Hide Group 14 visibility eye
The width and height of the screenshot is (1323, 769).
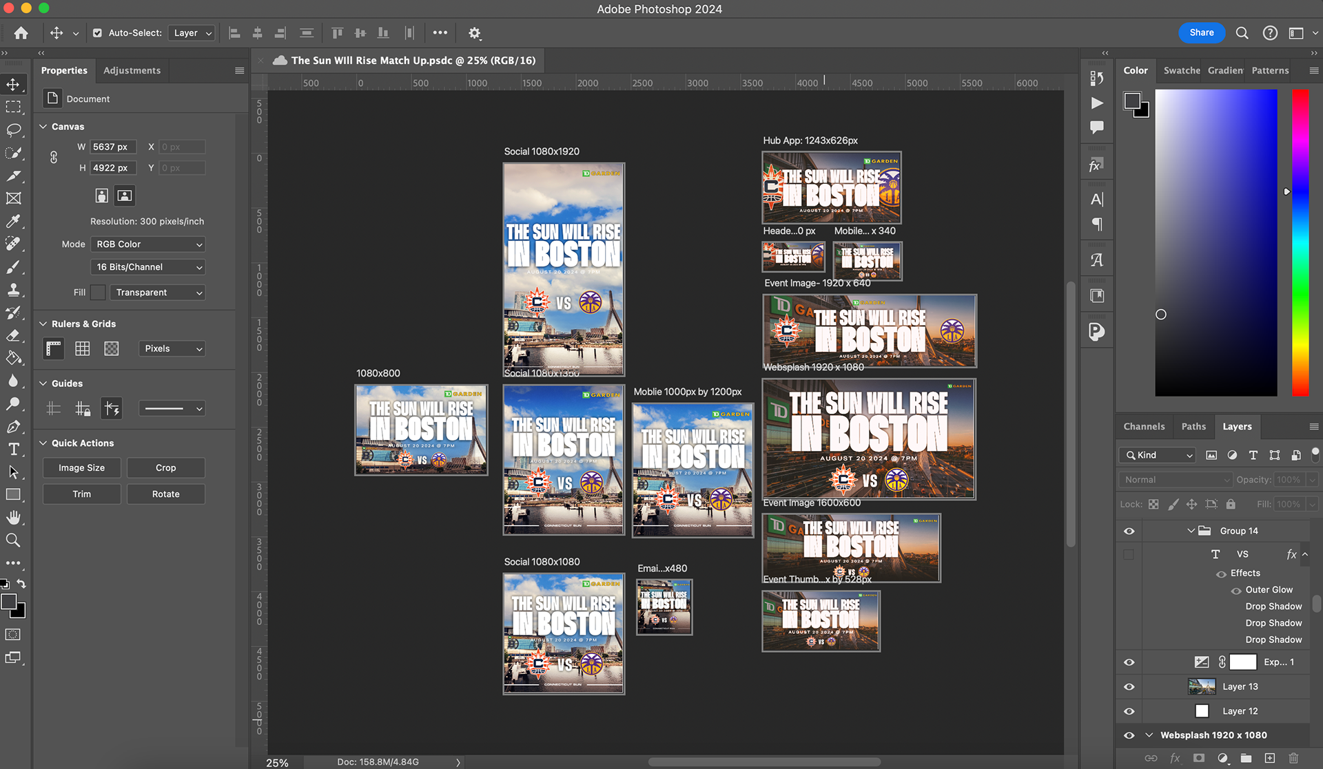[x=1129, y=531]
